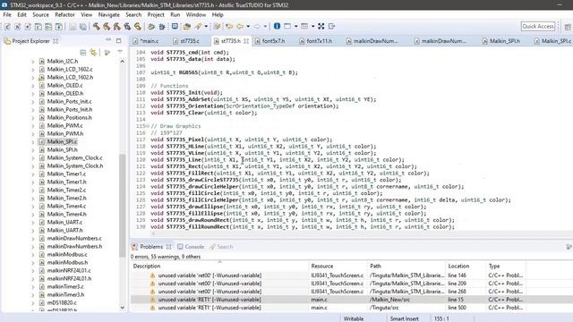Screen dimensions: 573x322
Task: Sort problems by Description column header
Action: 219,267
